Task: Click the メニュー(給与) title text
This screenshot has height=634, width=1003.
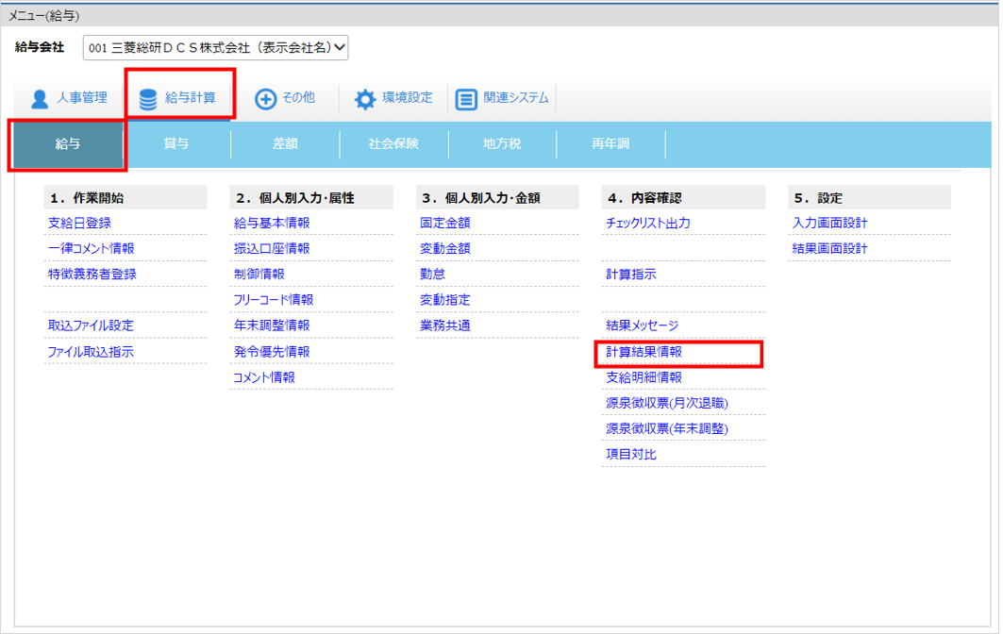Action: point(44,15)
